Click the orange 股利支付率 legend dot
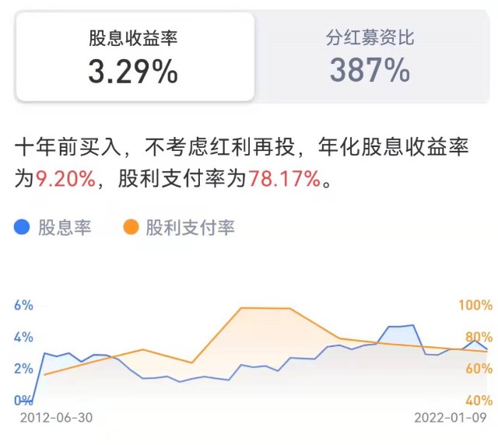The image size is (498, 445). (131, 227)
